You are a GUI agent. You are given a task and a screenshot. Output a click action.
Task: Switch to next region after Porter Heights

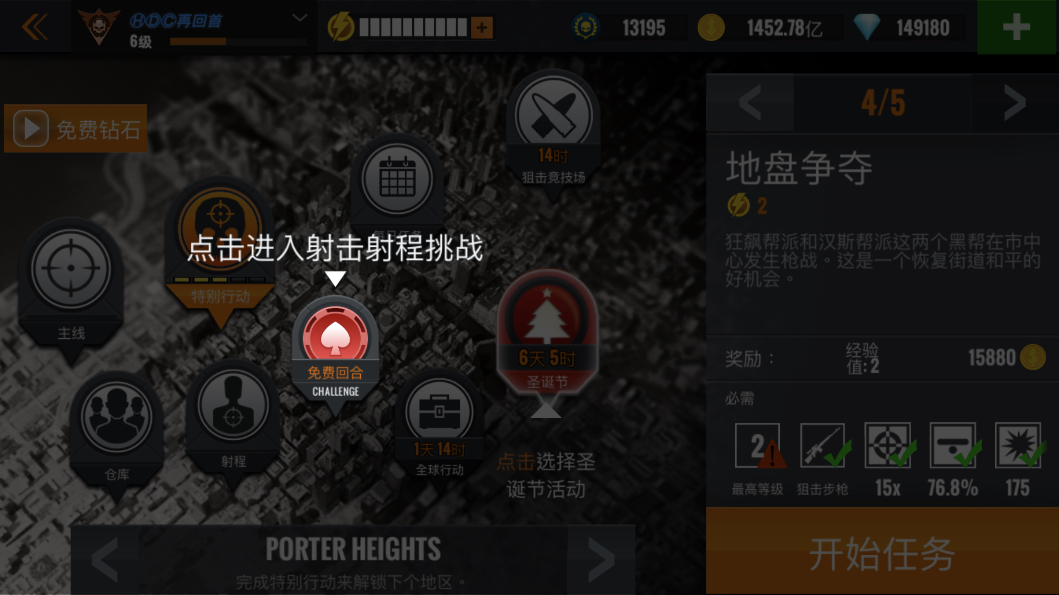[601, 559]
